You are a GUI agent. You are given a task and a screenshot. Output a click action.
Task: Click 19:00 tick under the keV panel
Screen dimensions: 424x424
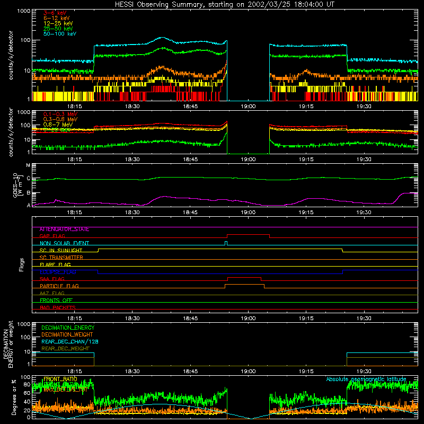click(248, 107)
